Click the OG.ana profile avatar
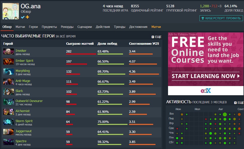 point(11,11)
